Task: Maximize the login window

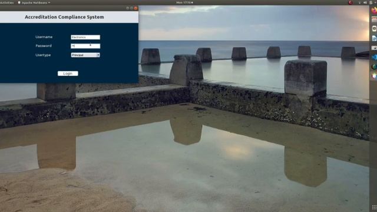Action: (131, 8)
